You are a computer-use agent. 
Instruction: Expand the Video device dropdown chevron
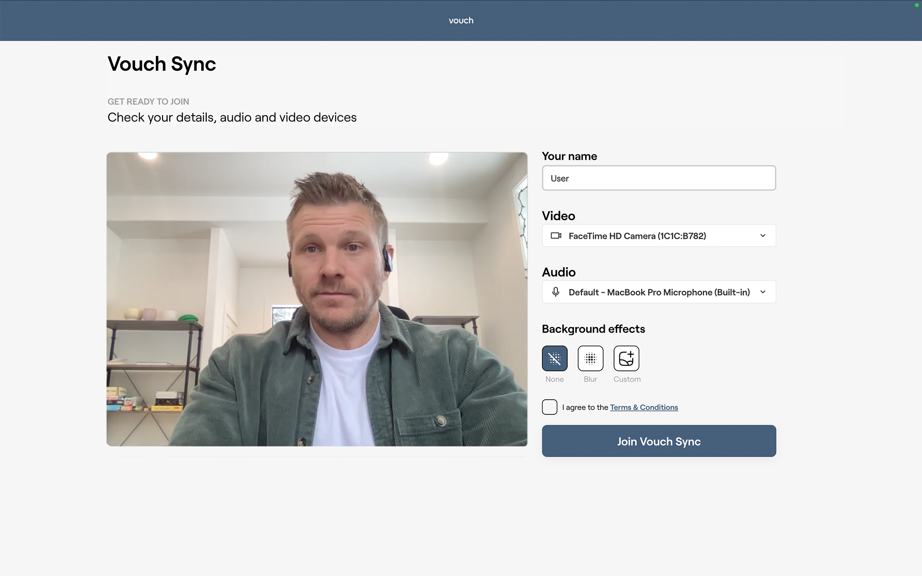(763, 236)
